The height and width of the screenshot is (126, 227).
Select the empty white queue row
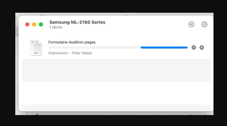[116, 93]
